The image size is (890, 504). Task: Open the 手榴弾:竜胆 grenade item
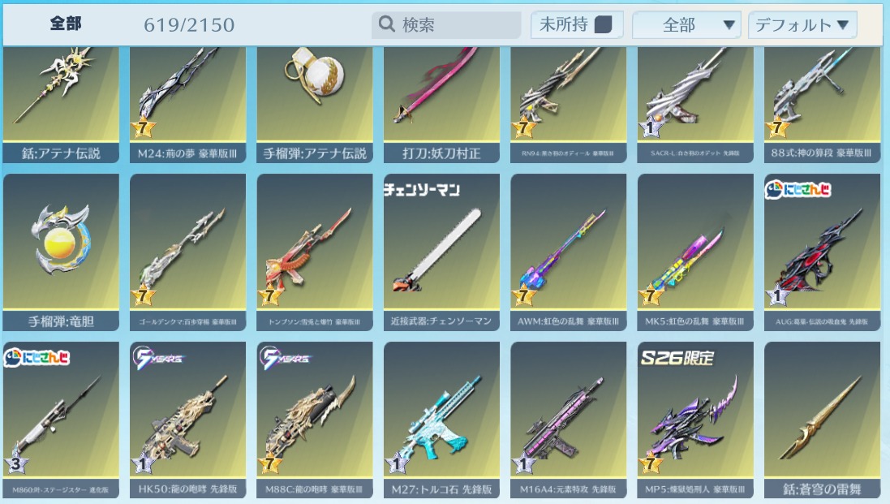[61, 252]
